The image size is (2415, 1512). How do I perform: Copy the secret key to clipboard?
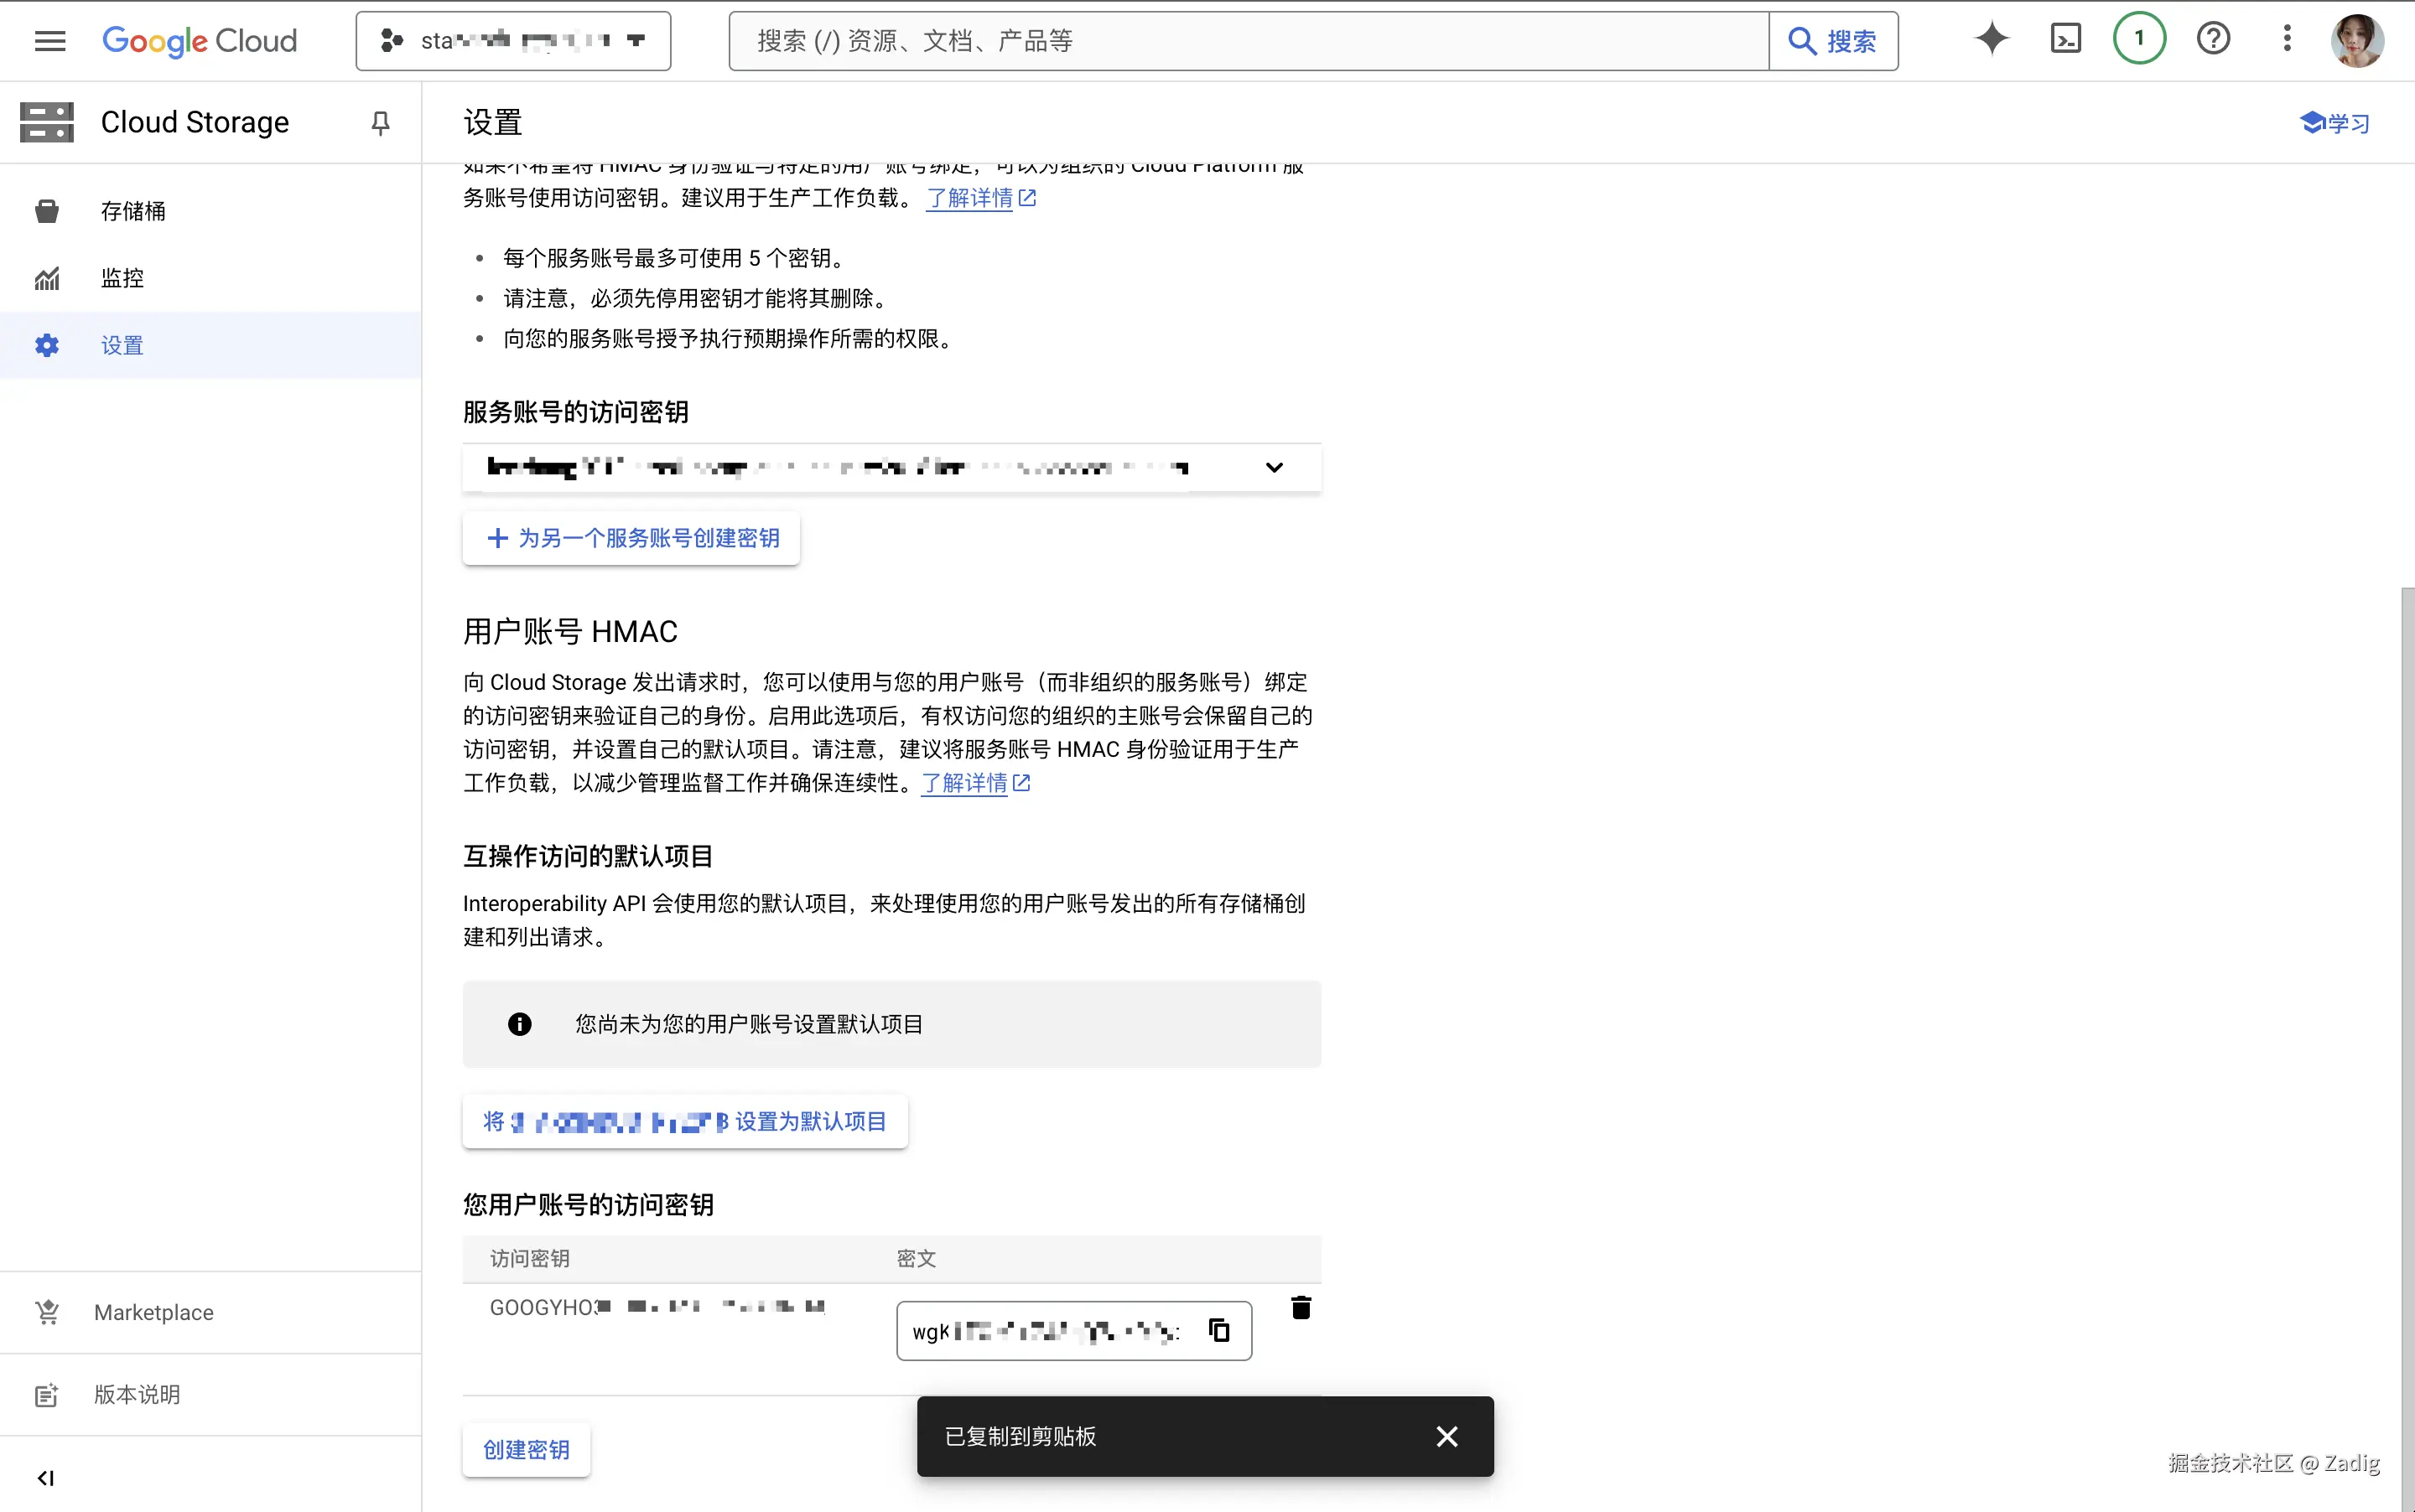[1218, 1330]
